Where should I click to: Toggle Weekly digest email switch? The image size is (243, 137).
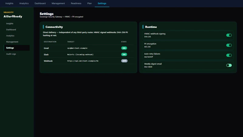pos(229,65)
